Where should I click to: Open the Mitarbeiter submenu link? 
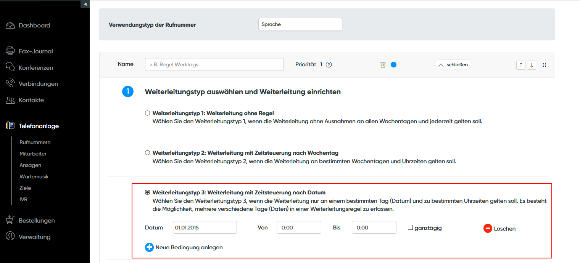coord(33,154)
